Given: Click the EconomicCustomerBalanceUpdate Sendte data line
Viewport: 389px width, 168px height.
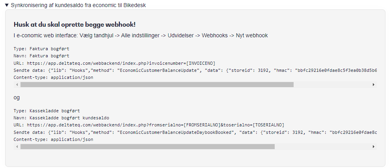Looking at the screenshot, I should (195, 70).
